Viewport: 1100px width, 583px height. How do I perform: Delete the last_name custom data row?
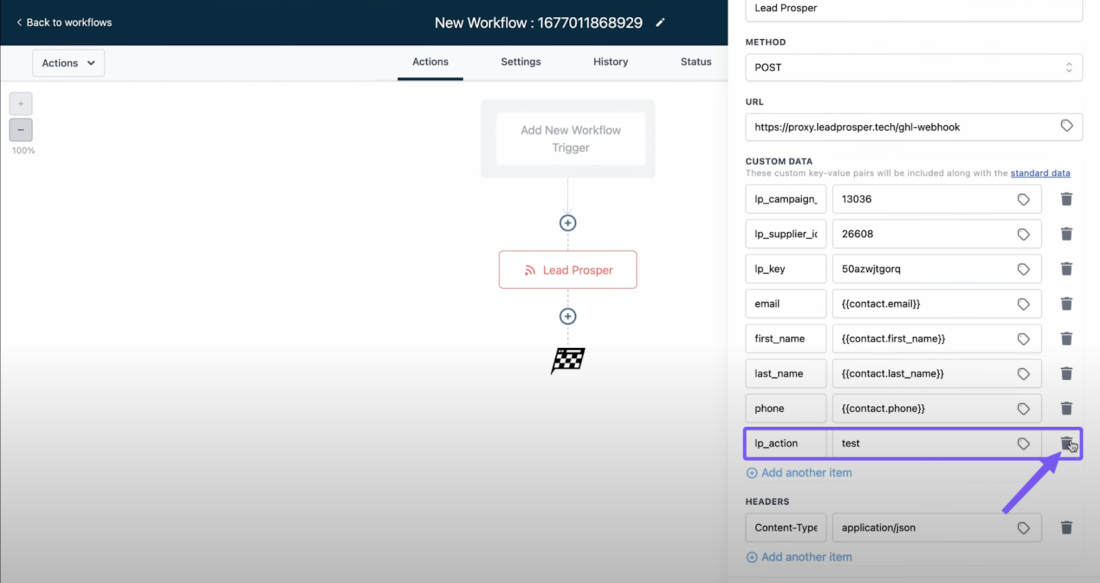pos(1066,373)
